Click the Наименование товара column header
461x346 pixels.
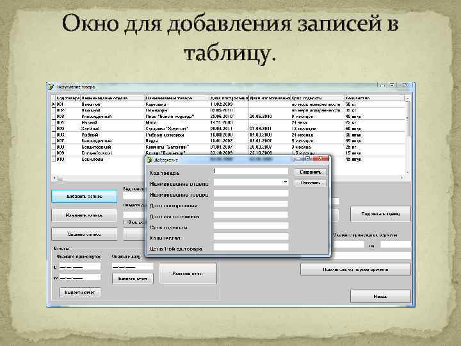point(177,98)
